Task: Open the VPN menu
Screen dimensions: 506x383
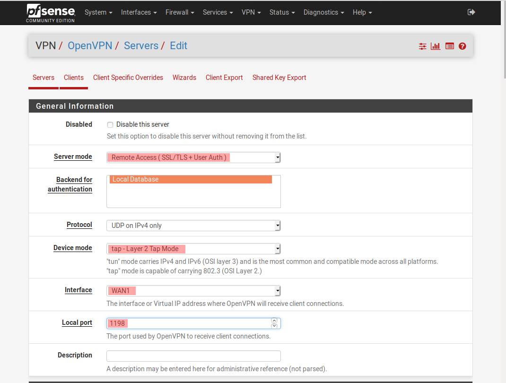Action: [x=251, y=12]
